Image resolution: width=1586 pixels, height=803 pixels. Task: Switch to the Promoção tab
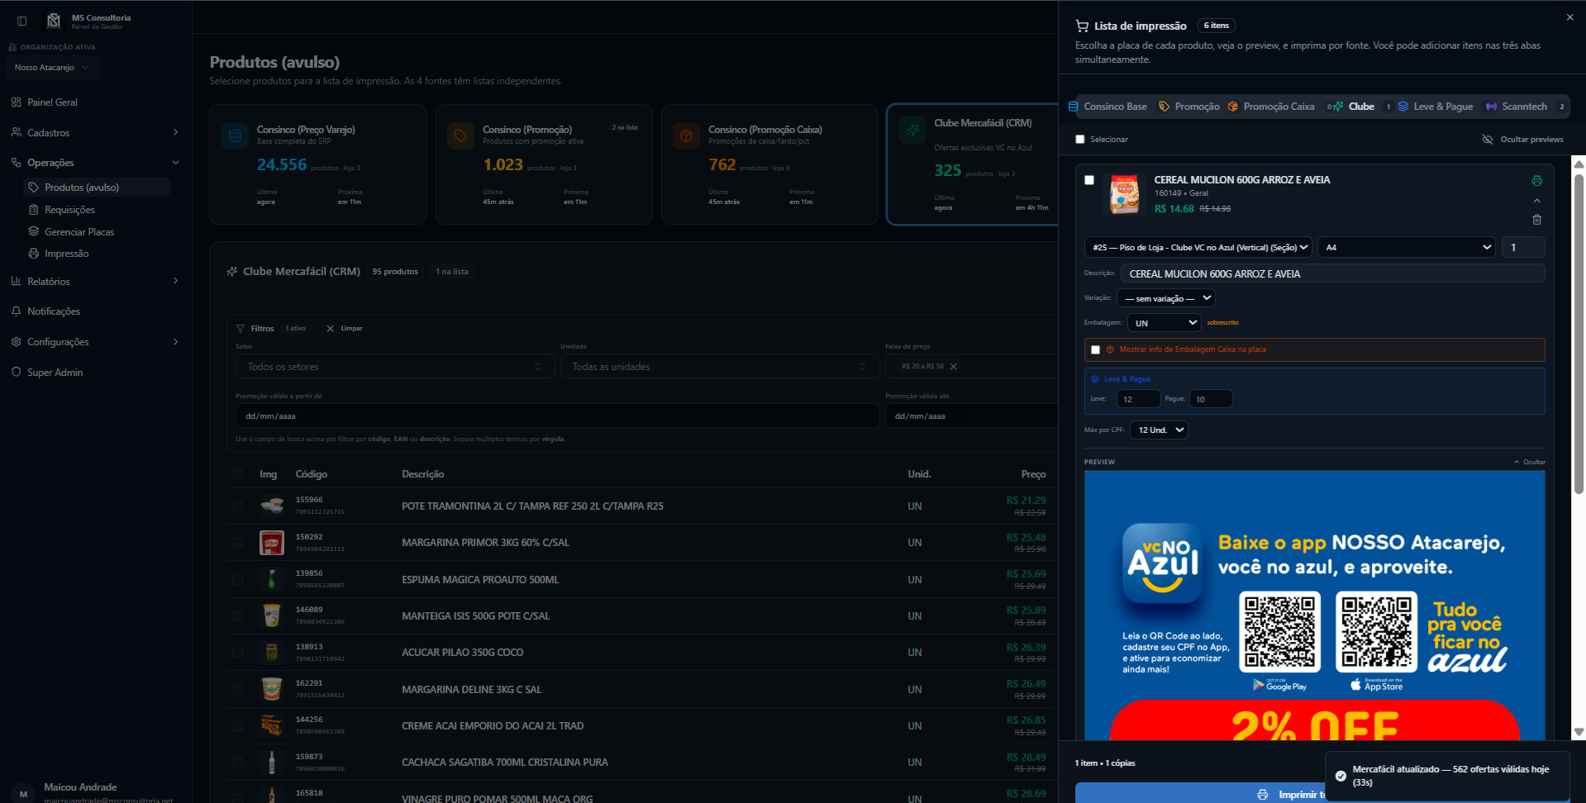coord(1189,107)
